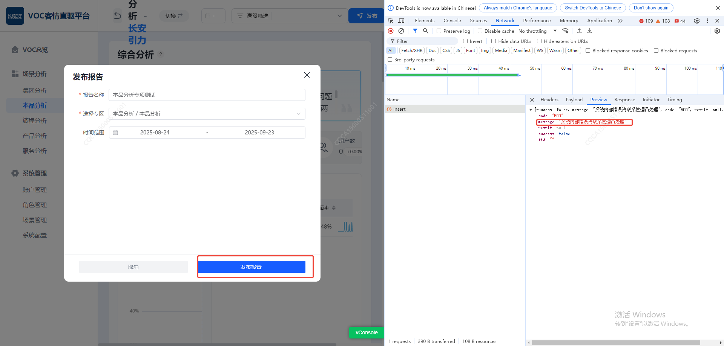Select the inspect element picker icon

click(391, 21)
